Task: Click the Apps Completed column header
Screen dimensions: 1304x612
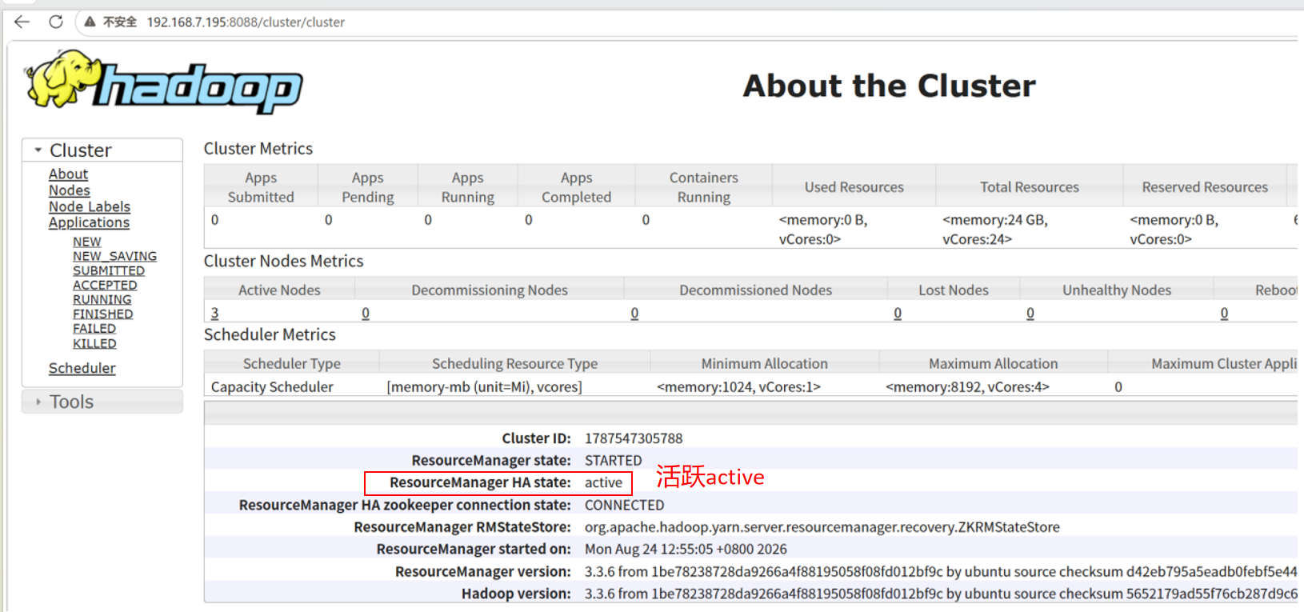Action: (x=577, y=187)
